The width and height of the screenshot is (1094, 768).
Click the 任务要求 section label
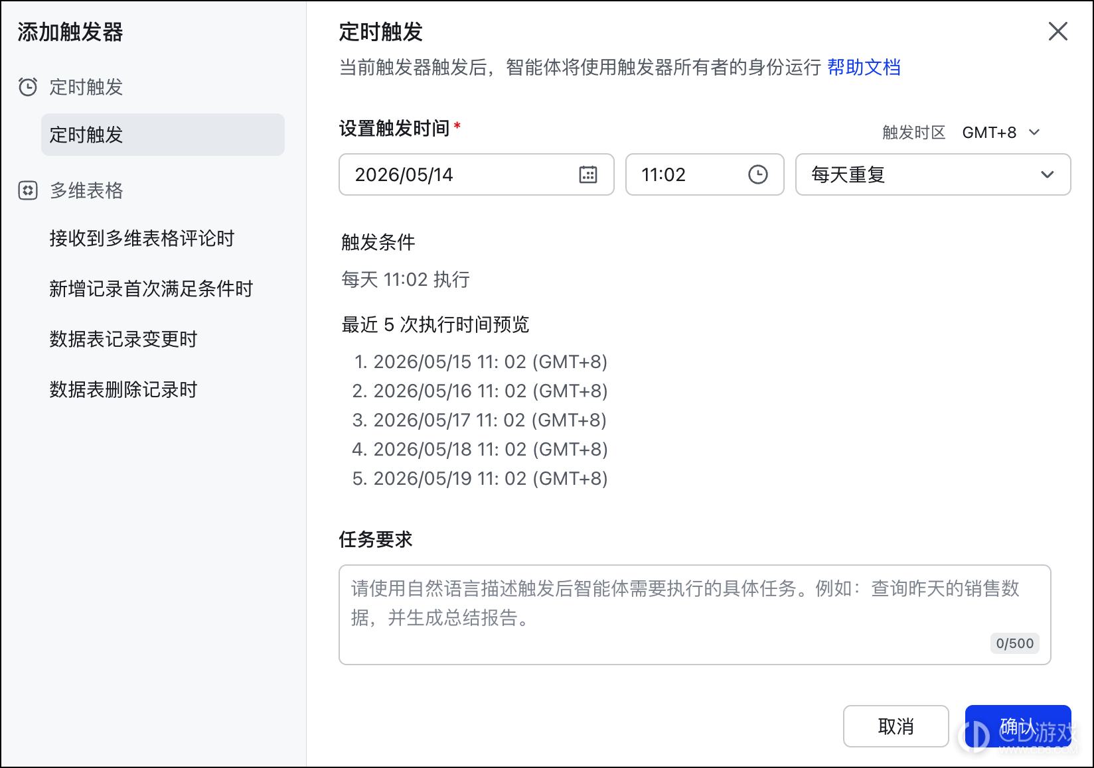pos(376,539)
